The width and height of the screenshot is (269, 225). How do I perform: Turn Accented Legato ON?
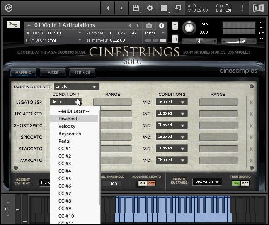coord(143,183)
